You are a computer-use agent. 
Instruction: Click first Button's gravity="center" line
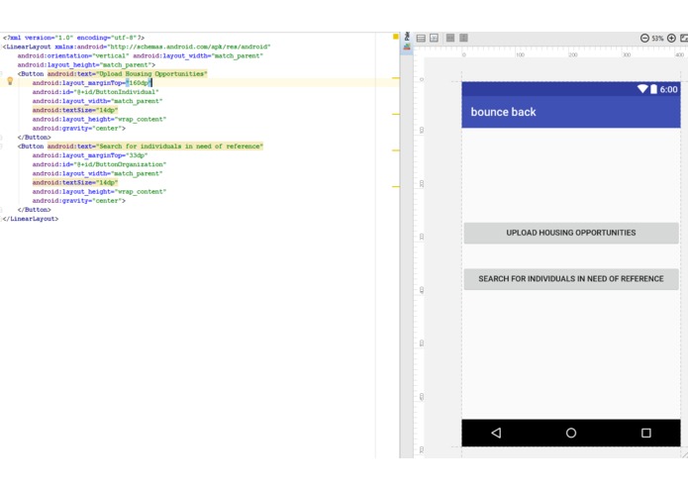pyautogui.click(x=78, y=129)
